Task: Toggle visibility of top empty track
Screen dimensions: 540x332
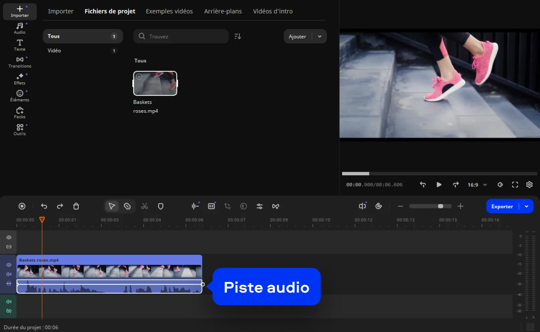Action: [x=9, y=237]
